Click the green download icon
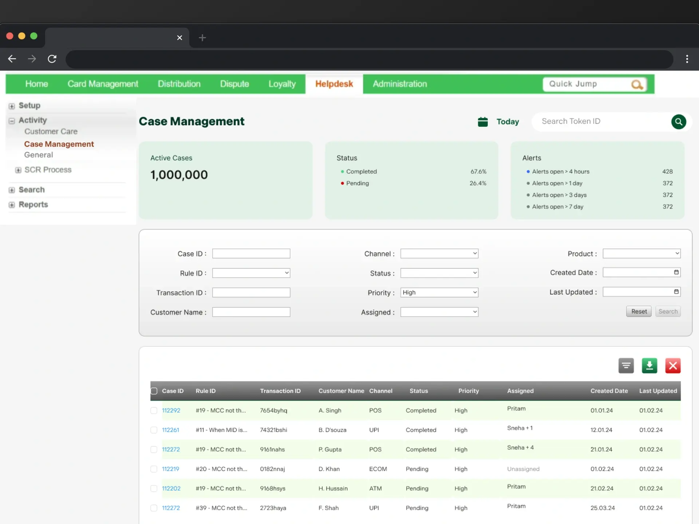The height and width of the screenshot is (524, 699). tap(649, 365)
